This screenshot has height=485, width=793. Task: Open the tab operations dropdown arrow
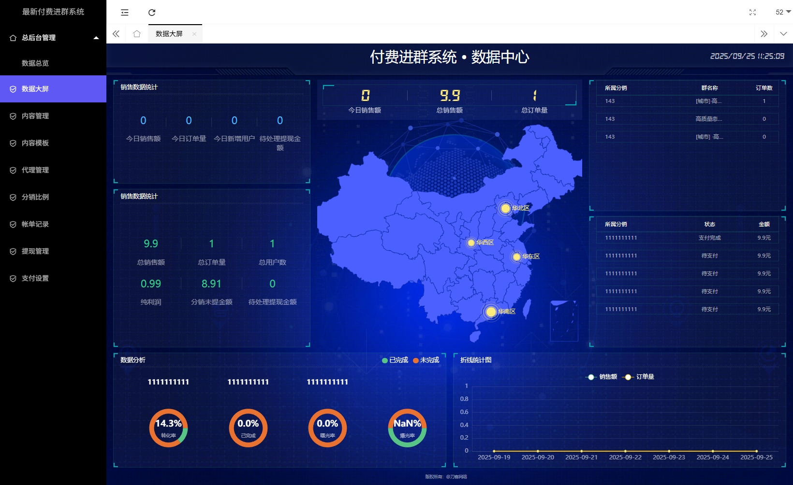783,34
